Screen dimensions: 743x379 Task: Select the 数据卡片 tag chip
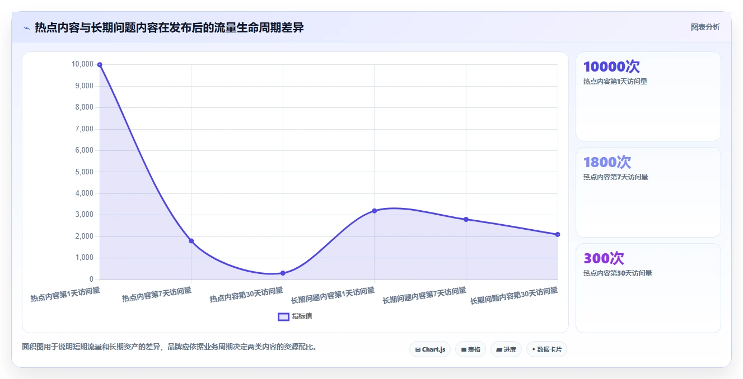click(546, 349)
